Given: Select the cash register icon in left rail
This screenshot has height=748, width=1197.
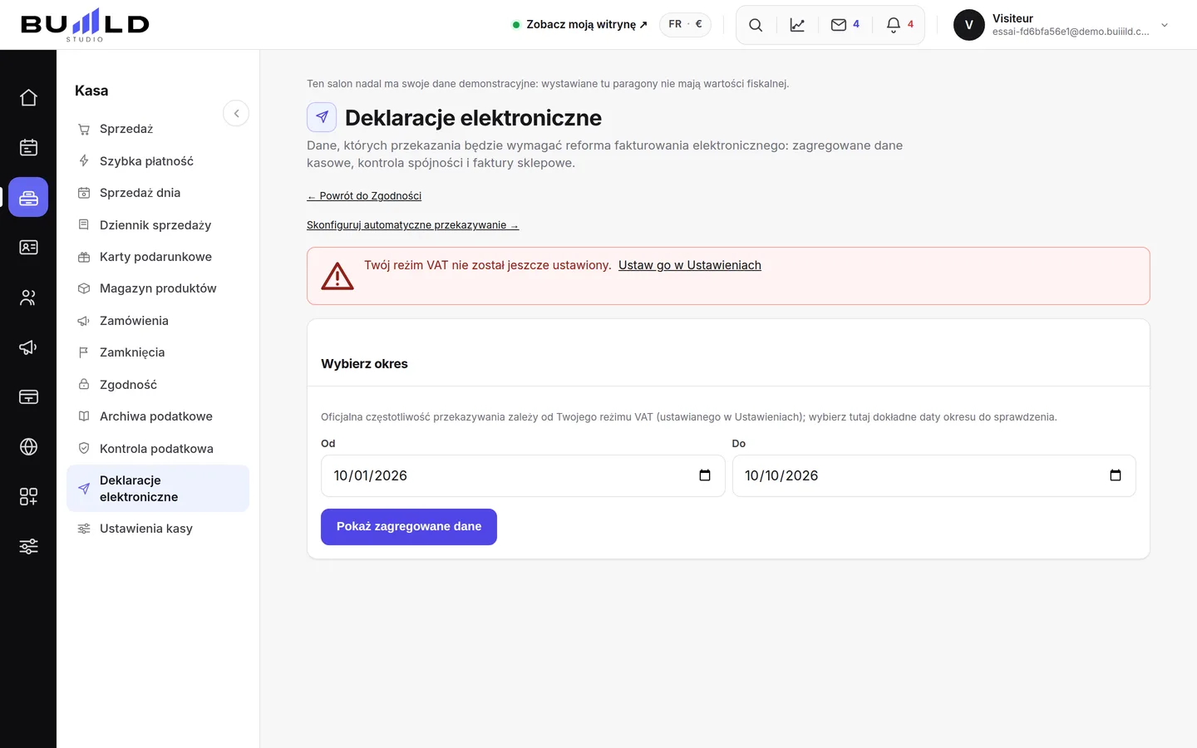Looking at the screenshot, I should point(28,197).
